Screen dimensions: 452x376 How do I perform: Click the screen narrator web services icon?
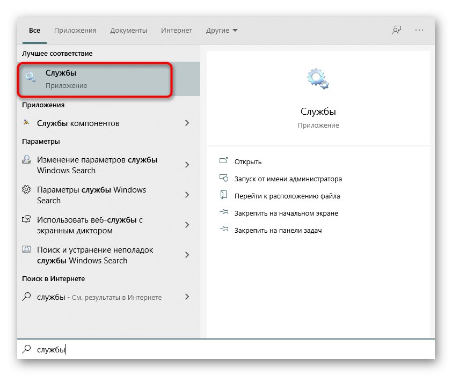point(26,219)
